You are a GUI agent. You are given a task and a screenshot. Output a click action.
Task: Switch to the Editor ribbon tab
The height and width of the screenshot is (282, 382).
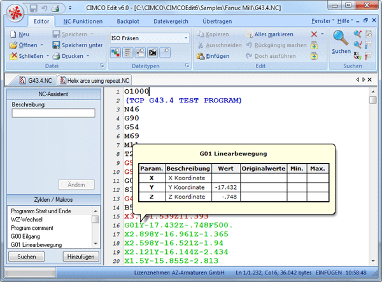[x=41, y=22]
